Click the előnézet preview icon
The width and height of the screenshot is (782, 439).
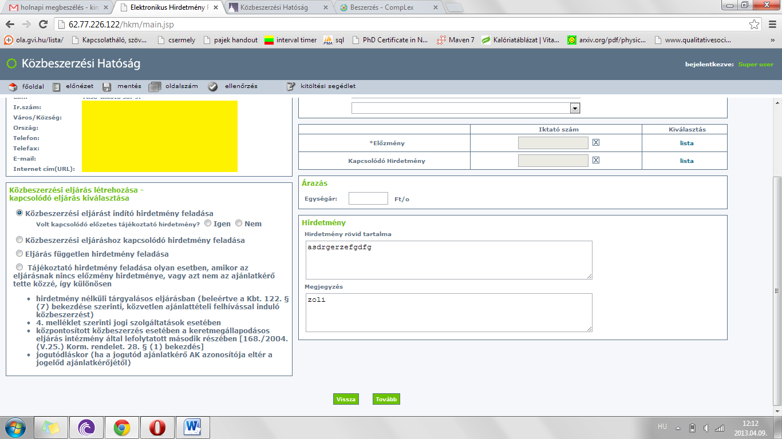coord(56,87)
